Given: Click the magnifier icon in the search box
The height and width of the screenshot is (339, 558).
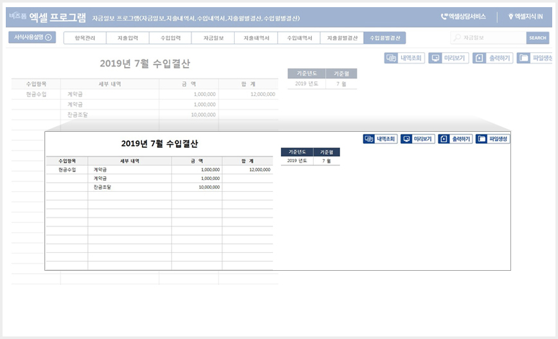Looking at the screenshot, I should [457, 37].
